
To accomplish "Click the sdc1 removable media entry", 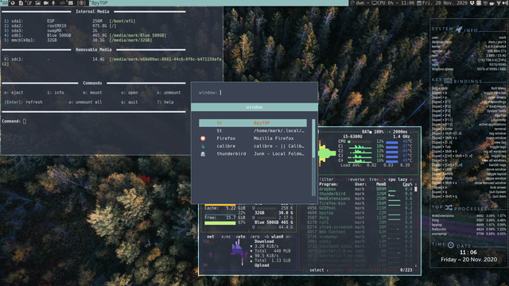I will coord(112,62).
